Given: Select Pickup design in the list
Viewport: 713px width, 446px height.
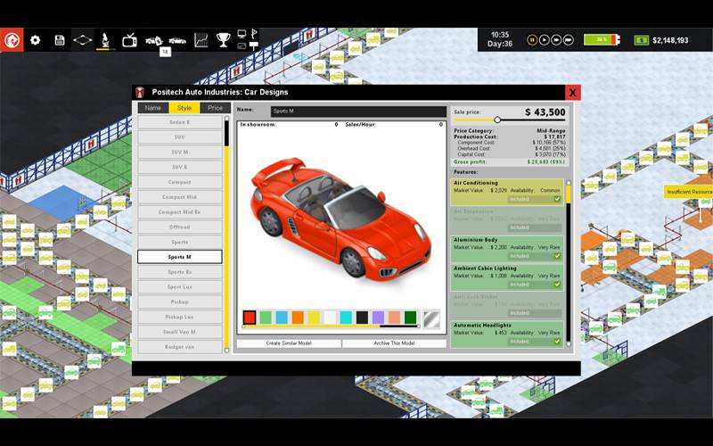Looking at the screenshot, I should tap(179, 302).
